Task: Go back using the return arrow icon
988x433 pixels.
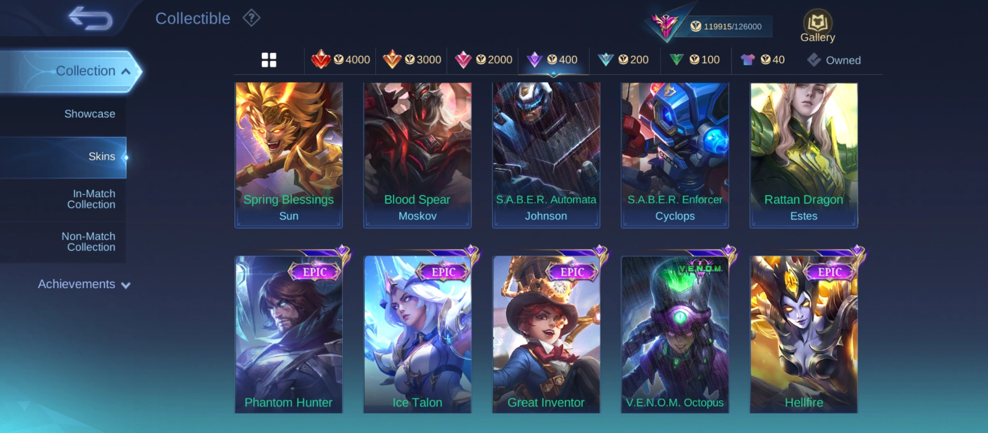Action: (x=90, y=18)
